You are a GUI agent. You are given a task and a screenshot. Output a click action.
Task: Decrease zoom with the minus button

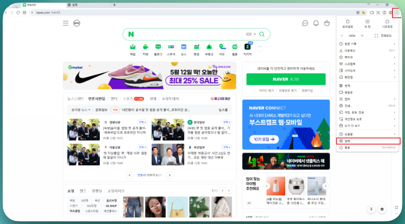(342, 36)
